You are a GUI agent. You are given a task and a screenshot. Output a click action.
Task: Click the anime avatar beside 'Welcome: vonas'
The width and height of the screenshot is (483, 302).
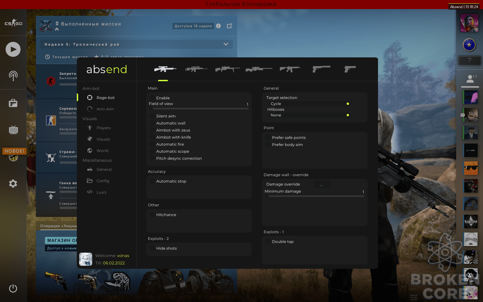click(x=86, y=259)
